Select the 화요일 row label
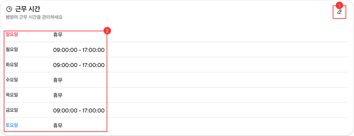Image resolution: width=354 pixels, height=136 pixels. (12, 65)
